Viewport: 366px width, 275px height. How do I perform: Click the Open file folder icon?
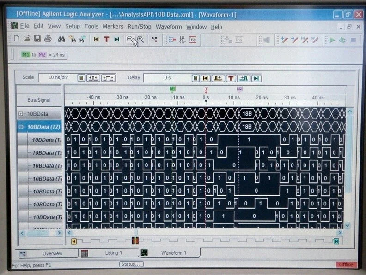pyautogui.click(x=27, y=39)
